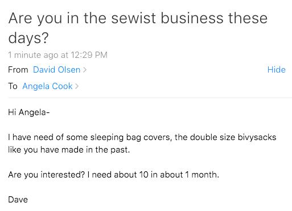Click the "like you have made" line

coord(69,150)
